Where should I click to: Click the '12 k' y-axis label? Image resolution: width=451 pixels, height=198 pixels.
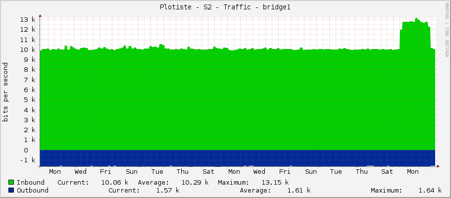pos(28,29)
